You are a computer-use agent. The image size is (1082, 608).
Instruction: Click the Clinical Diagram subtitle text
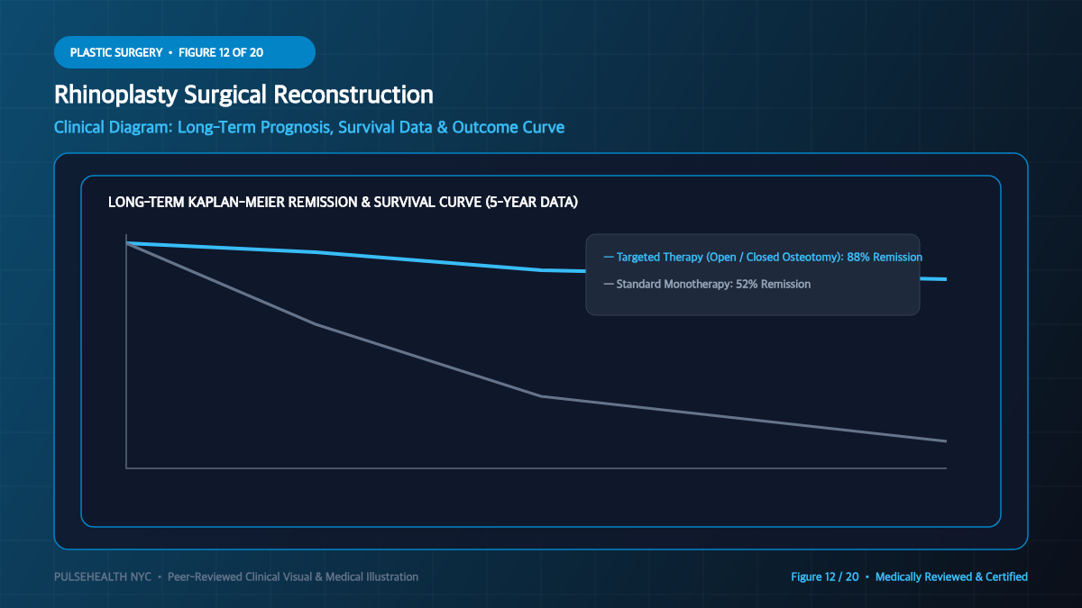[309, 127]
